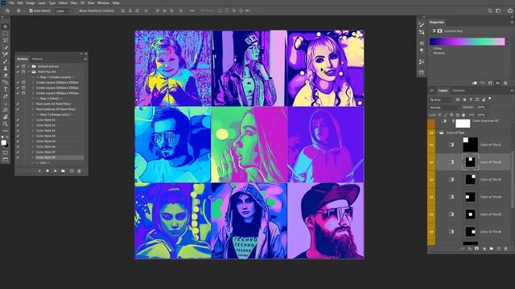The height and width of the screenshot is (289, 515).
Task: Open the gradient picker dropdown arrow
Action: click(508, 42)
